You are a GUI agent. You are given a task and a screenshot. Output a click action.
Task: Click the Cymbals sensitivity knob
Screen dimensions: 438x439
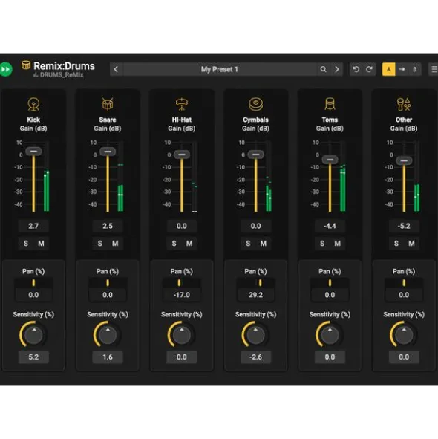coord(255,335)
